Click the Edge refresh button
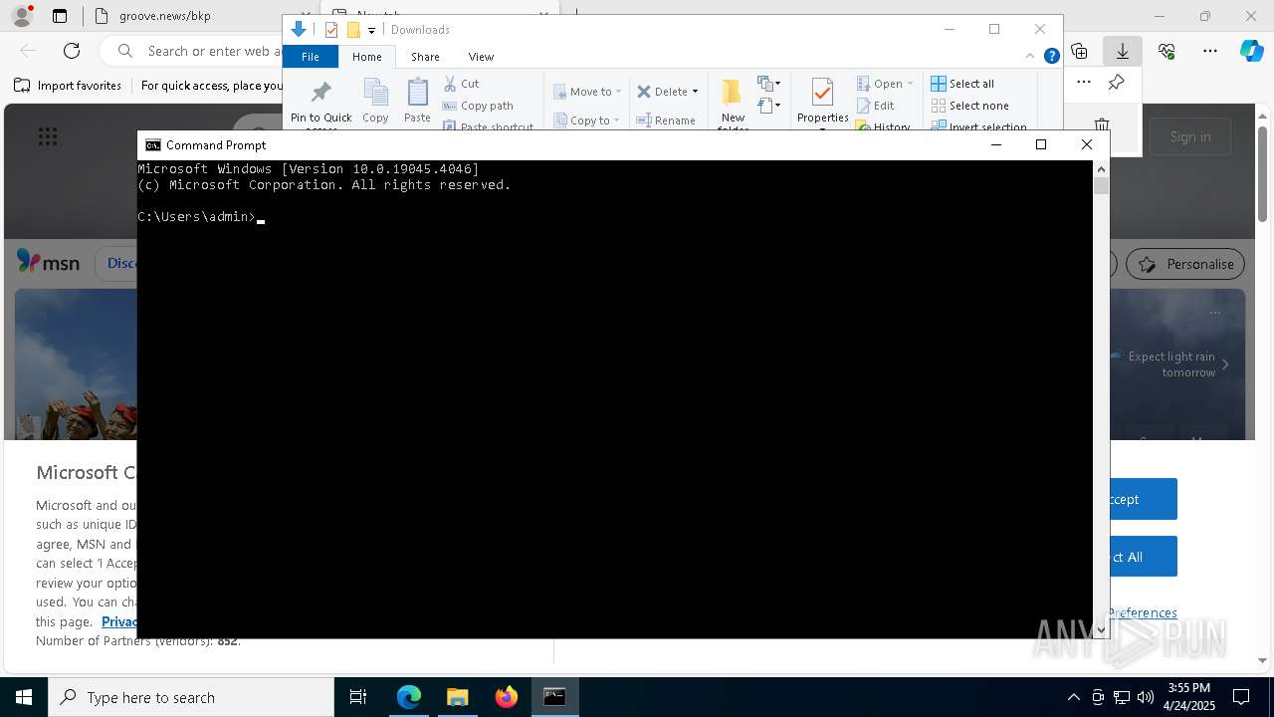Screen dimensions: 1274x717 point(72,51)
